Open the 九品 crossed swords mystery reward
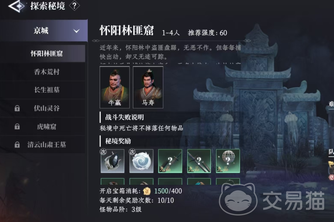334x222 pixels. [199, 161]
